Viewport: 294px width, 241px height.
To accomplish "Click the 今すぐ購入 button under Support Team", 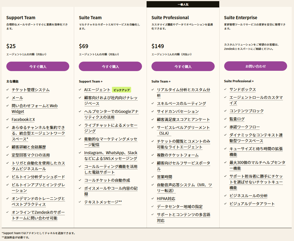I will click(38, 66).
